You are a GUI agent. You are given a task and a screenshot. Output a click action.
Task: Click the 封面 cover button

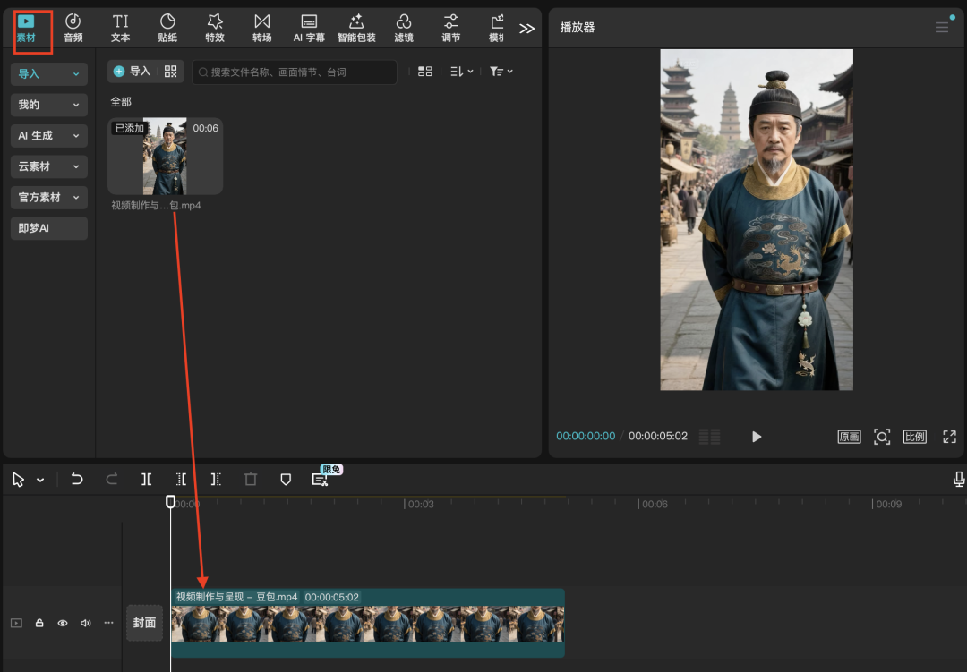point(144,623)
